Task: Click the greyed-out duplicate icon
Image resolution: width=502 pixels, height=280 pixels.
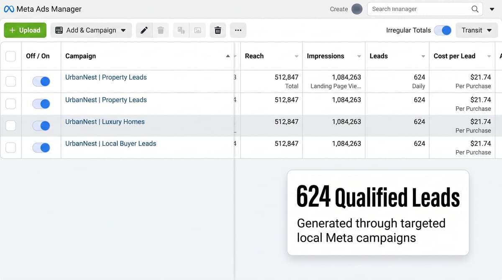Action: 181,30
